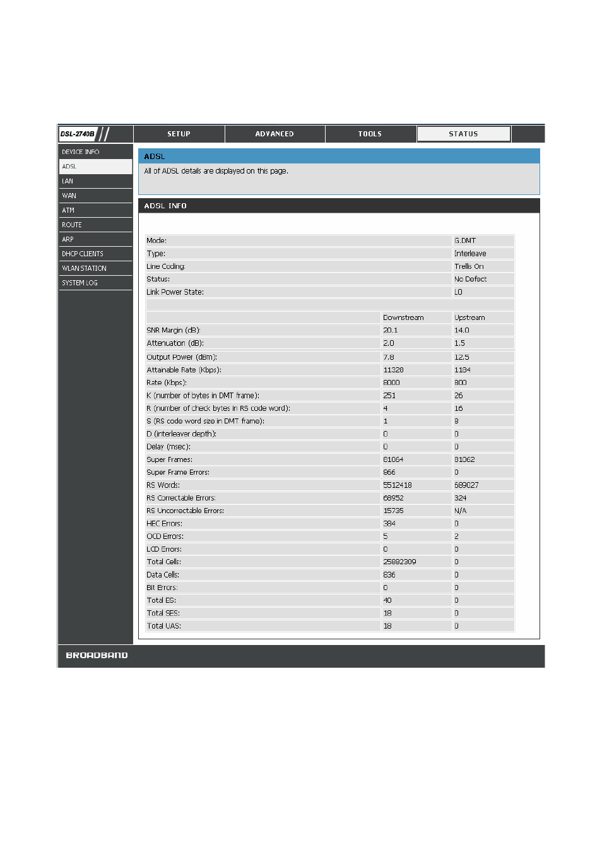This screenshot has height=852, width=602.
Task: Open DEVICE INFO in sidebar
Action: [95, 152]
